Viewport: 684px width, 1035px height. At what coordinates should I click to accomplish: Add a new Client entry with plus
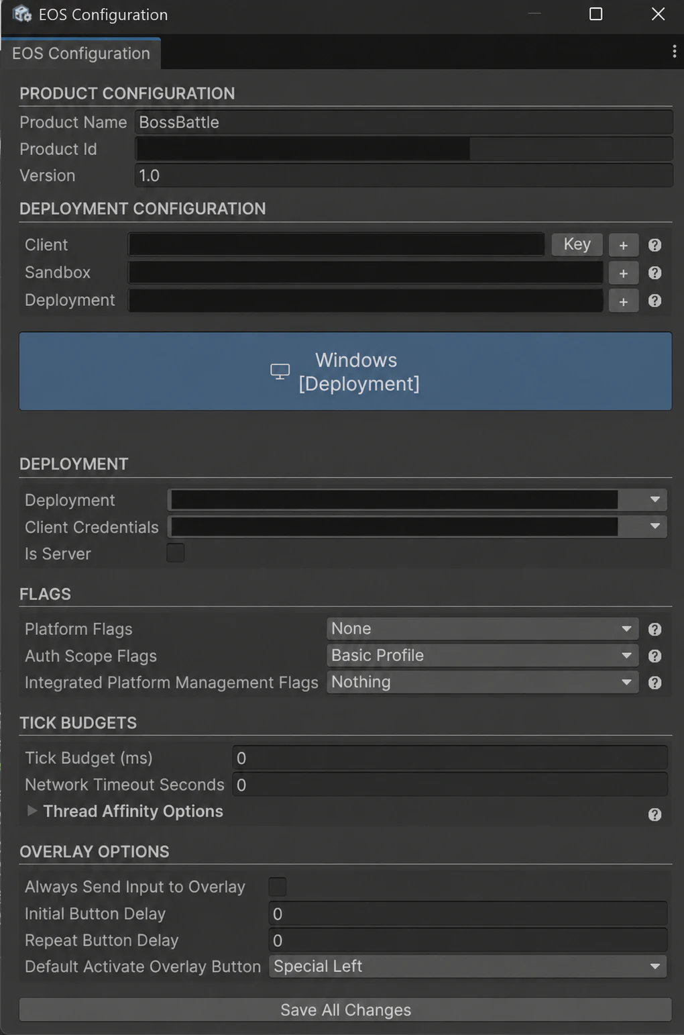[x=623, y=245]
